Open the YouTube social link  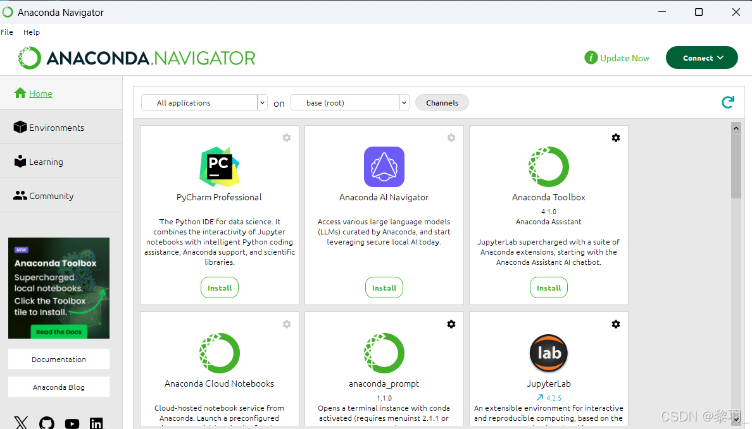(72, 423)
